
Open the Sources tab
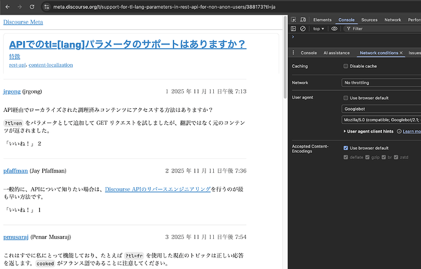point(369,20)
